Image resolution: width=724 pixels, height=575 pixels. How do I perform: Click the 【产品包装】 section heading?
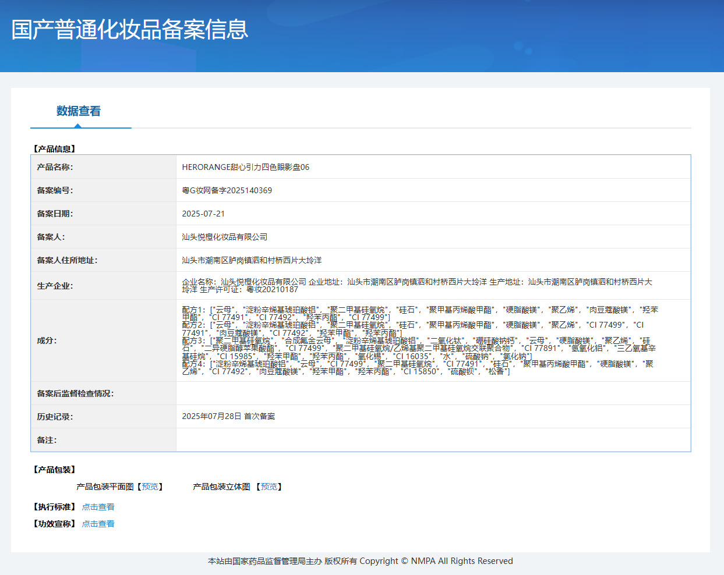[55, 470]
